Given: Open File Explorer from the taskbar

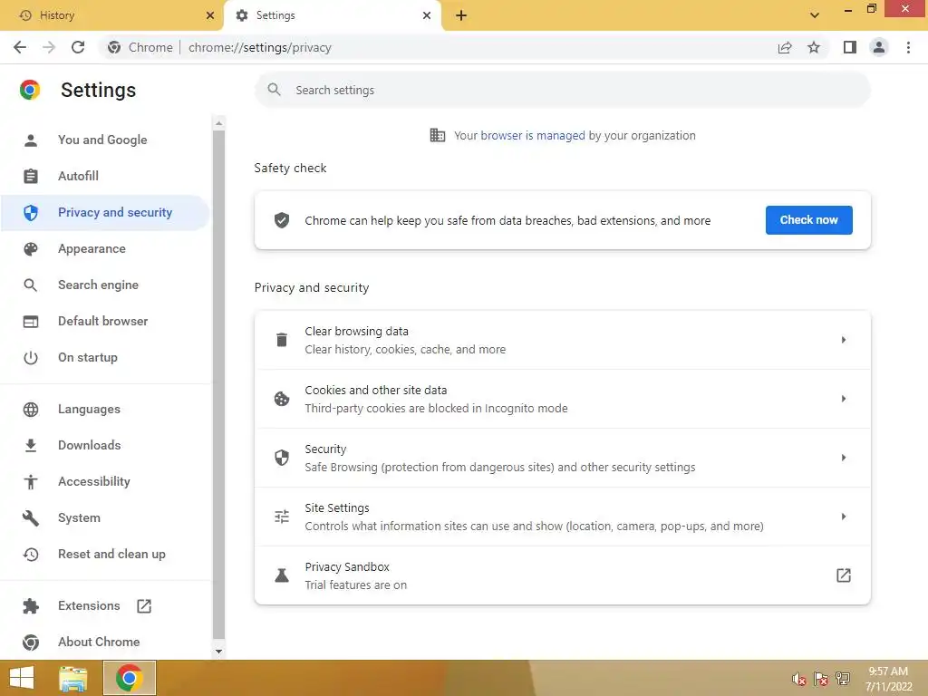Looking at the screenshot, I should point(73,678).
